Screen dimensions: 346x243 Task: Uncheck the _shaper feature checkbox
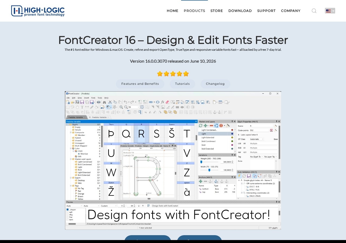coord(68,210)
